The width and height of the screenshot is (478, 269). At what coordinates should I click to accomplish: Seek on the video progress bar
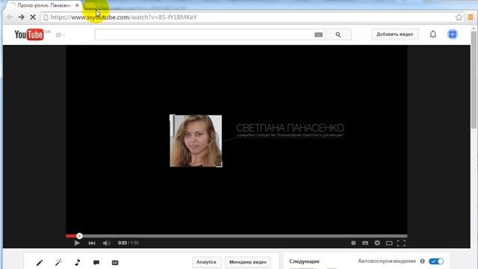pyautogui.click(x=236, y=236)
